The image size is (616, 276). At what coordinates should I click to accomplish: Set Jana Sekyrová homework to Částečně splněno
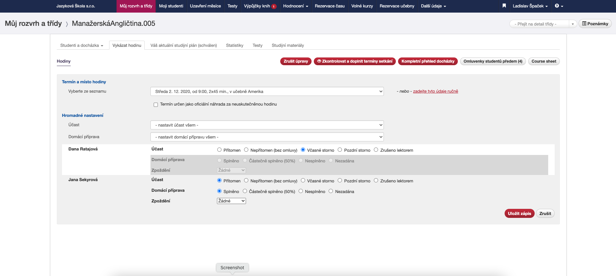(x=245, y=191)
